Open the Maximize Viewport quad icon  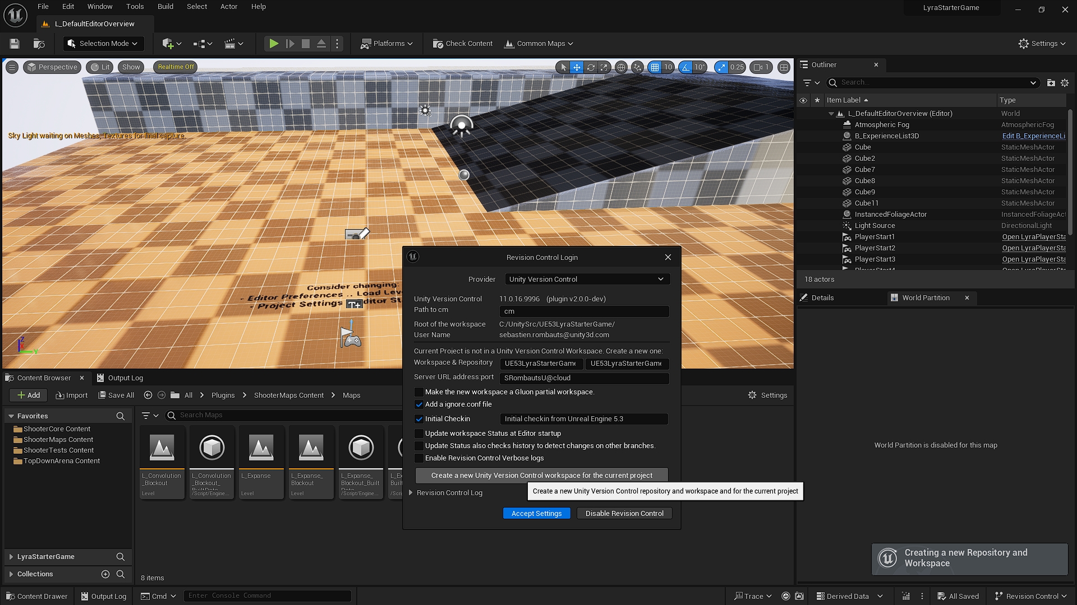(784, 67)
